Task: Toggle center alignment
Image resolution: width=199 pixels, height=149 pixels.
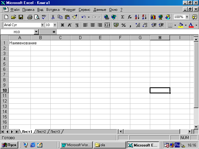Action: [93, 25]
